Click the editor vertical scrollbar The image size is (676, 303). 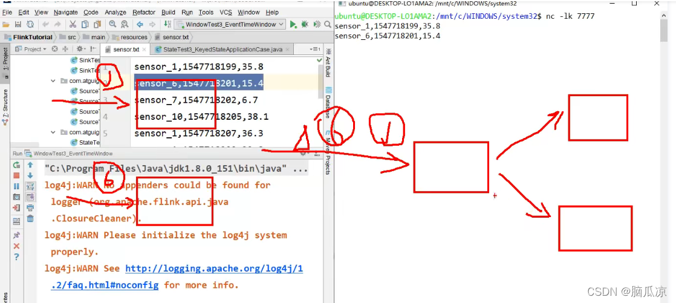(320, 82)
